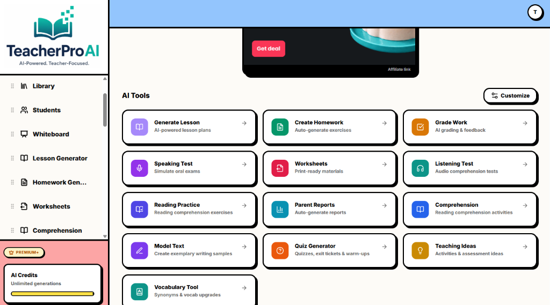This screenshot has height=305, width=550.
Task: Click the "AI-Powered. Teacher-Focused." tagline
Action: pos(54,63)
